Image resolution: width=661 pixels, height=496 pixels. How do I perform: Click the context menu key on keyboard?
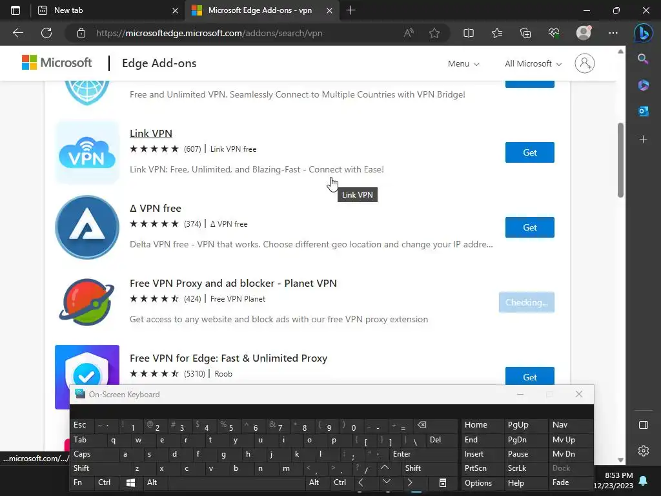[x=442, y=482]
